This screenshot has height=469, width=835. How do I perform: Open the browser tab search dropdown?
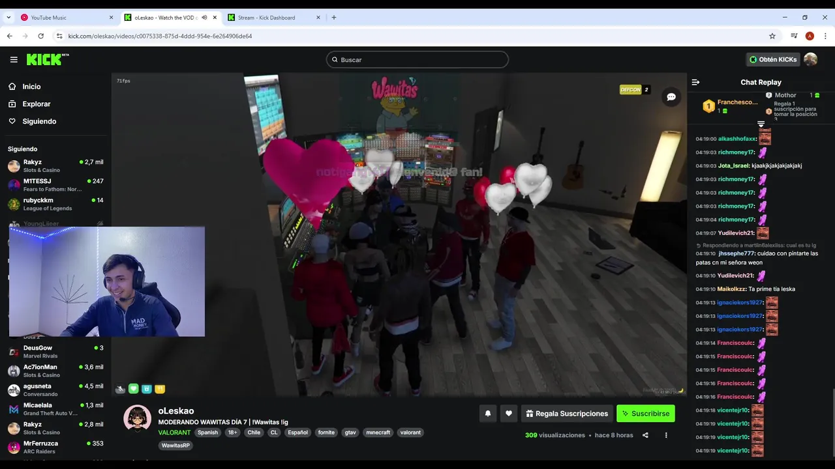pos(9,18)
